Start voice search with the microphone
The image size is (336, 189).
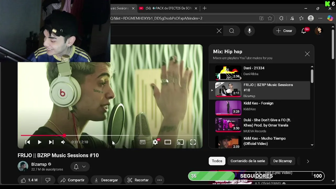pos(249,31)
